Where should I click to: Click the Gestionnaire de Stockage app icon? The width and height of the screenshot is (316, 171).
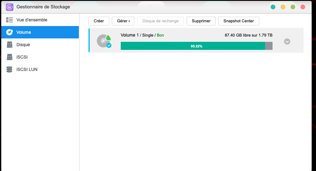(x=10, y=7)
